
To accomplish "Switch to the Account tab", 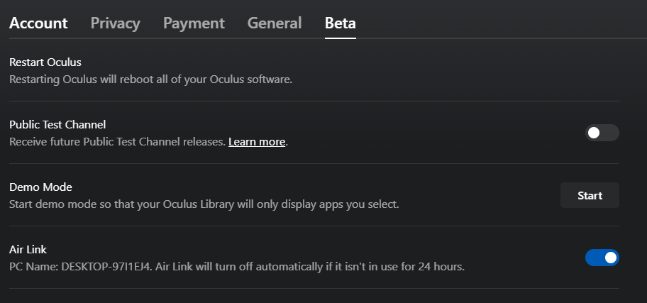I will [x=38, y=23].
